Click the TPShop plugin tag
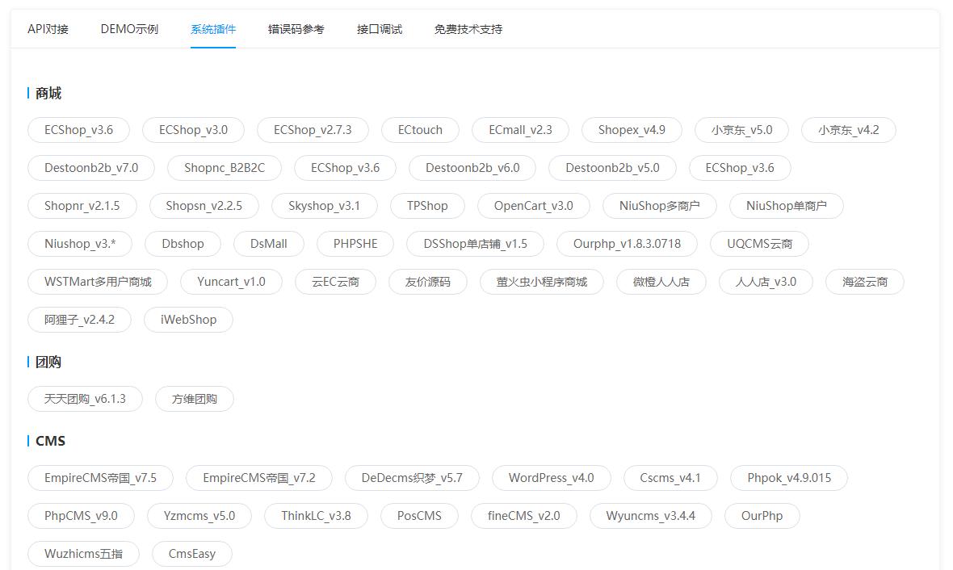 [x=427, y=206]
